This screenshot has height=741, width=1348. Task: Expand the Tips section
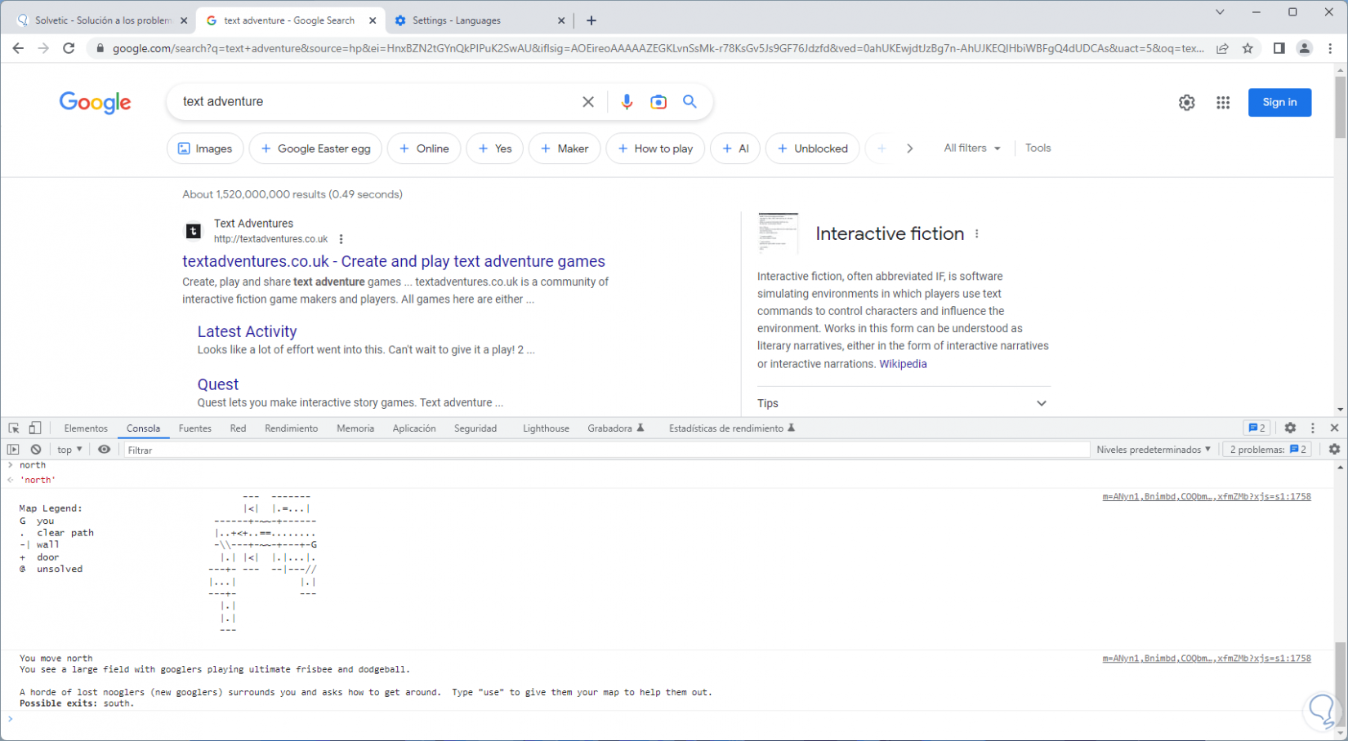(x=904, y=403)
